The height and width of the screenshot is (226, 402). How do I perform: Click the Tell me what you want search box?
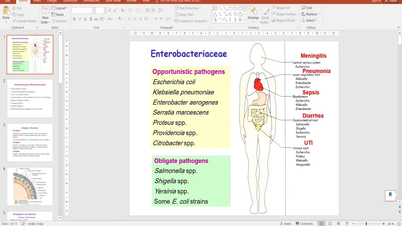pos(179,1)
